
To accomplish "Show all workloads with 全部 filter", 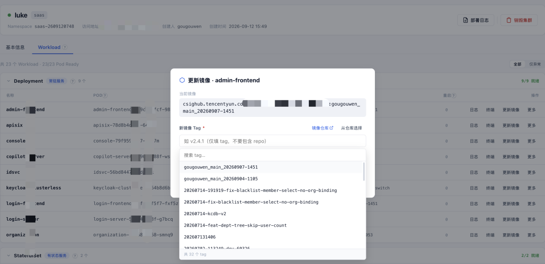I will tap(517, 64).
